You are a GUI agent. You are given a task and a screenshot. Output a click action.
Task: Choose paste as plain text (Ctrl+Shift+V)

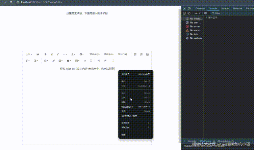click(135, 107)
